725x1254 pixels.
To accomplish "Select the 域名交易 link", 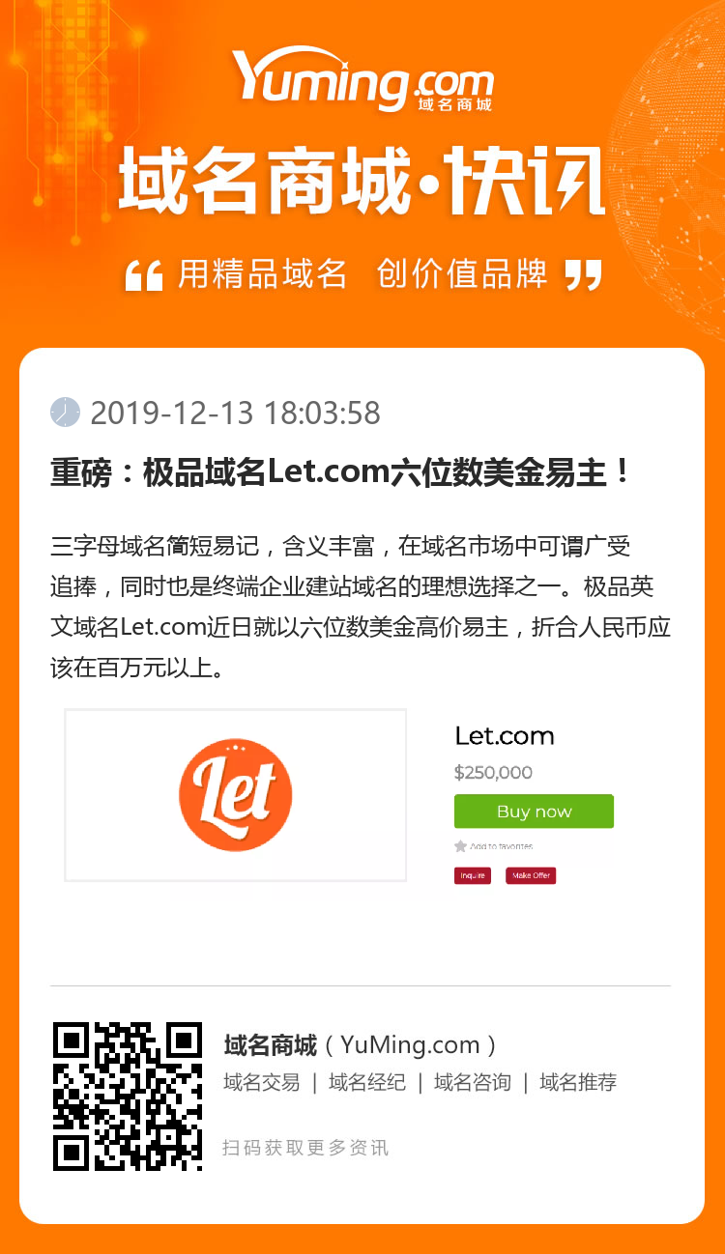I will (262, 1082).
